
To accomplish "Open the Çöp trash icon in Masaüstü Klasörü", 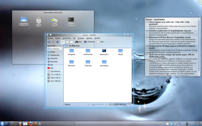I will [x=39, y=21].
